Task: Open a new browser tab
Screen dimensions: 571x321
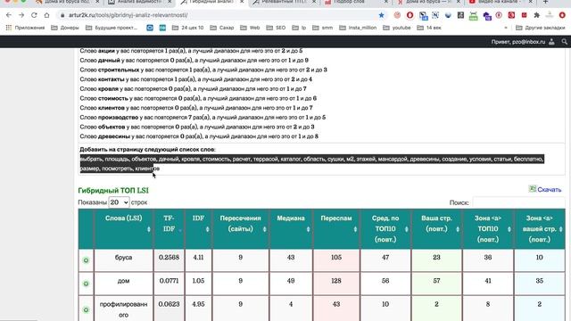Action: pos(545,2)
